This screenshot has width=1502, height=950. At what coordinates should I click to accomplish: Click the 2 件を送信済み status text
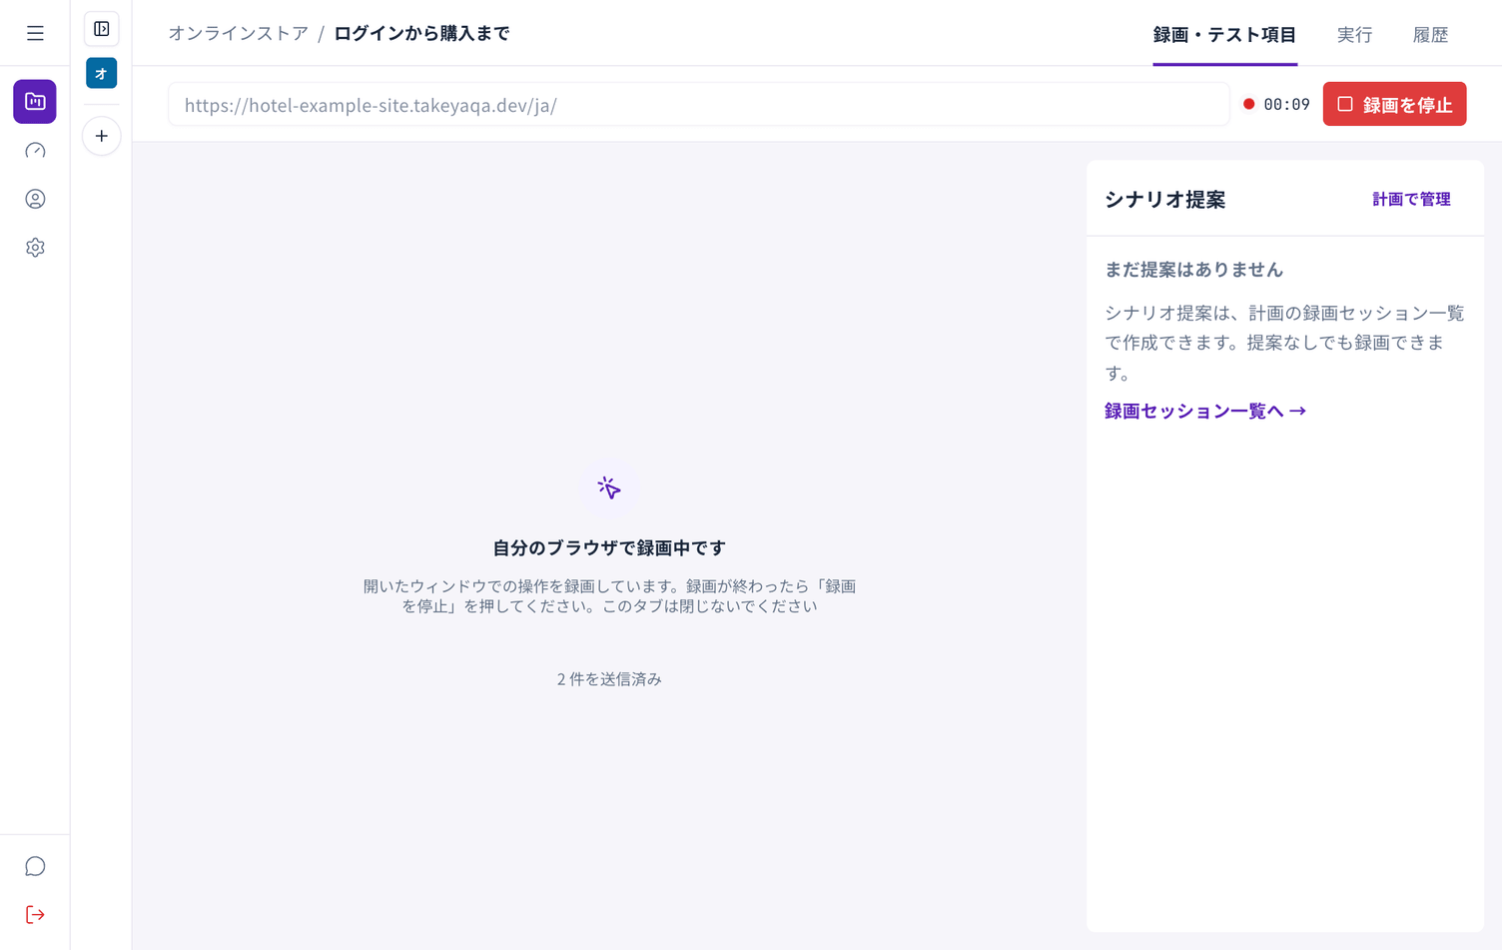[609, 679]
